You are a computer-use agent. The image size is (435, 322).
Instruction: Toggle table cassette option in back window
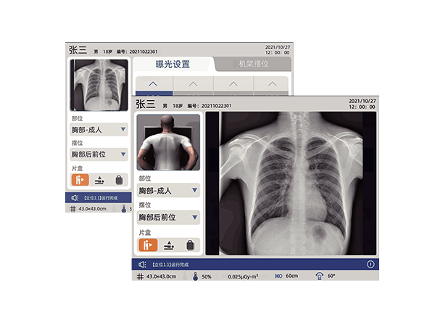point(99,180)
